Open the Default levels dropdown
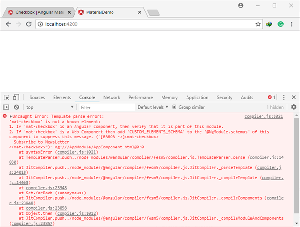Viewport: 300px width, 227px height. (x=153, y=107)
